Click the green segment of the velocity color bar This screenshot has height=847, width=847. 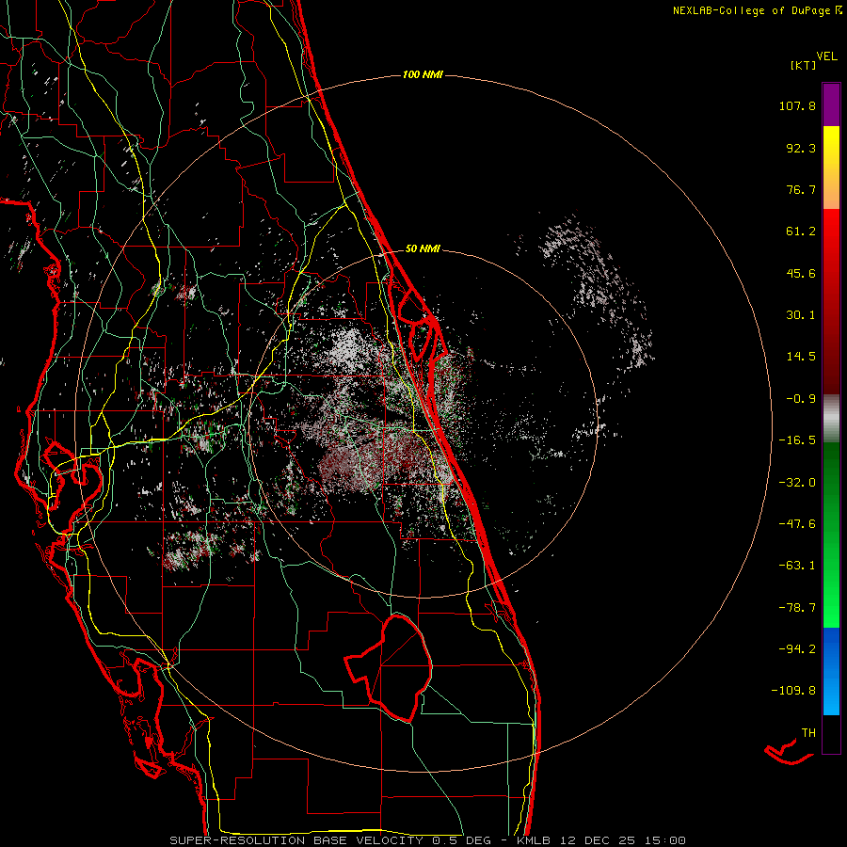(831, 535)
